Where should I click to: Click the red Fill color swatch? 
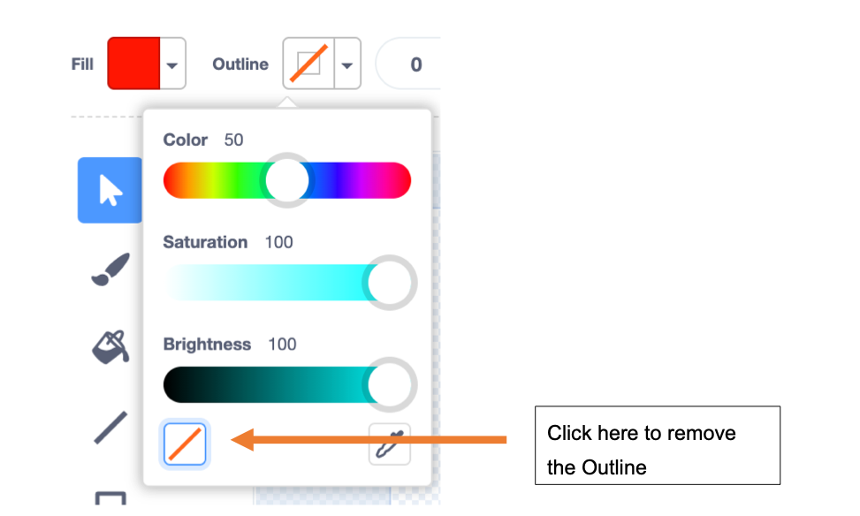pyautogui.click(x=133, y=64)
